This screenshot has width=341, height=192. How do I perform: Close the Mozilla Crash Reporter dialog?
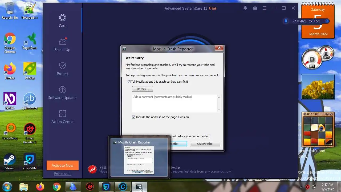click(219, 48)
